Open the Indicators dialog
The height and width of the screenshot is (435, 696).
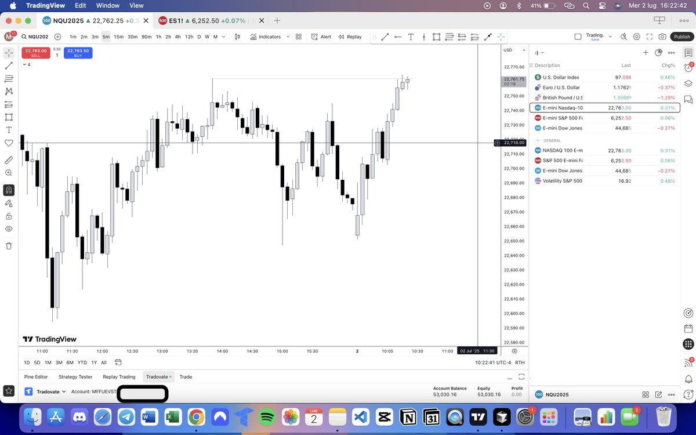click(x=266, y=37)
